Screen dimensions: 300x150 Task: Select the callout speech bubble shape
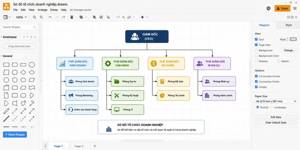pyautogui.click(x=23, y=103)
